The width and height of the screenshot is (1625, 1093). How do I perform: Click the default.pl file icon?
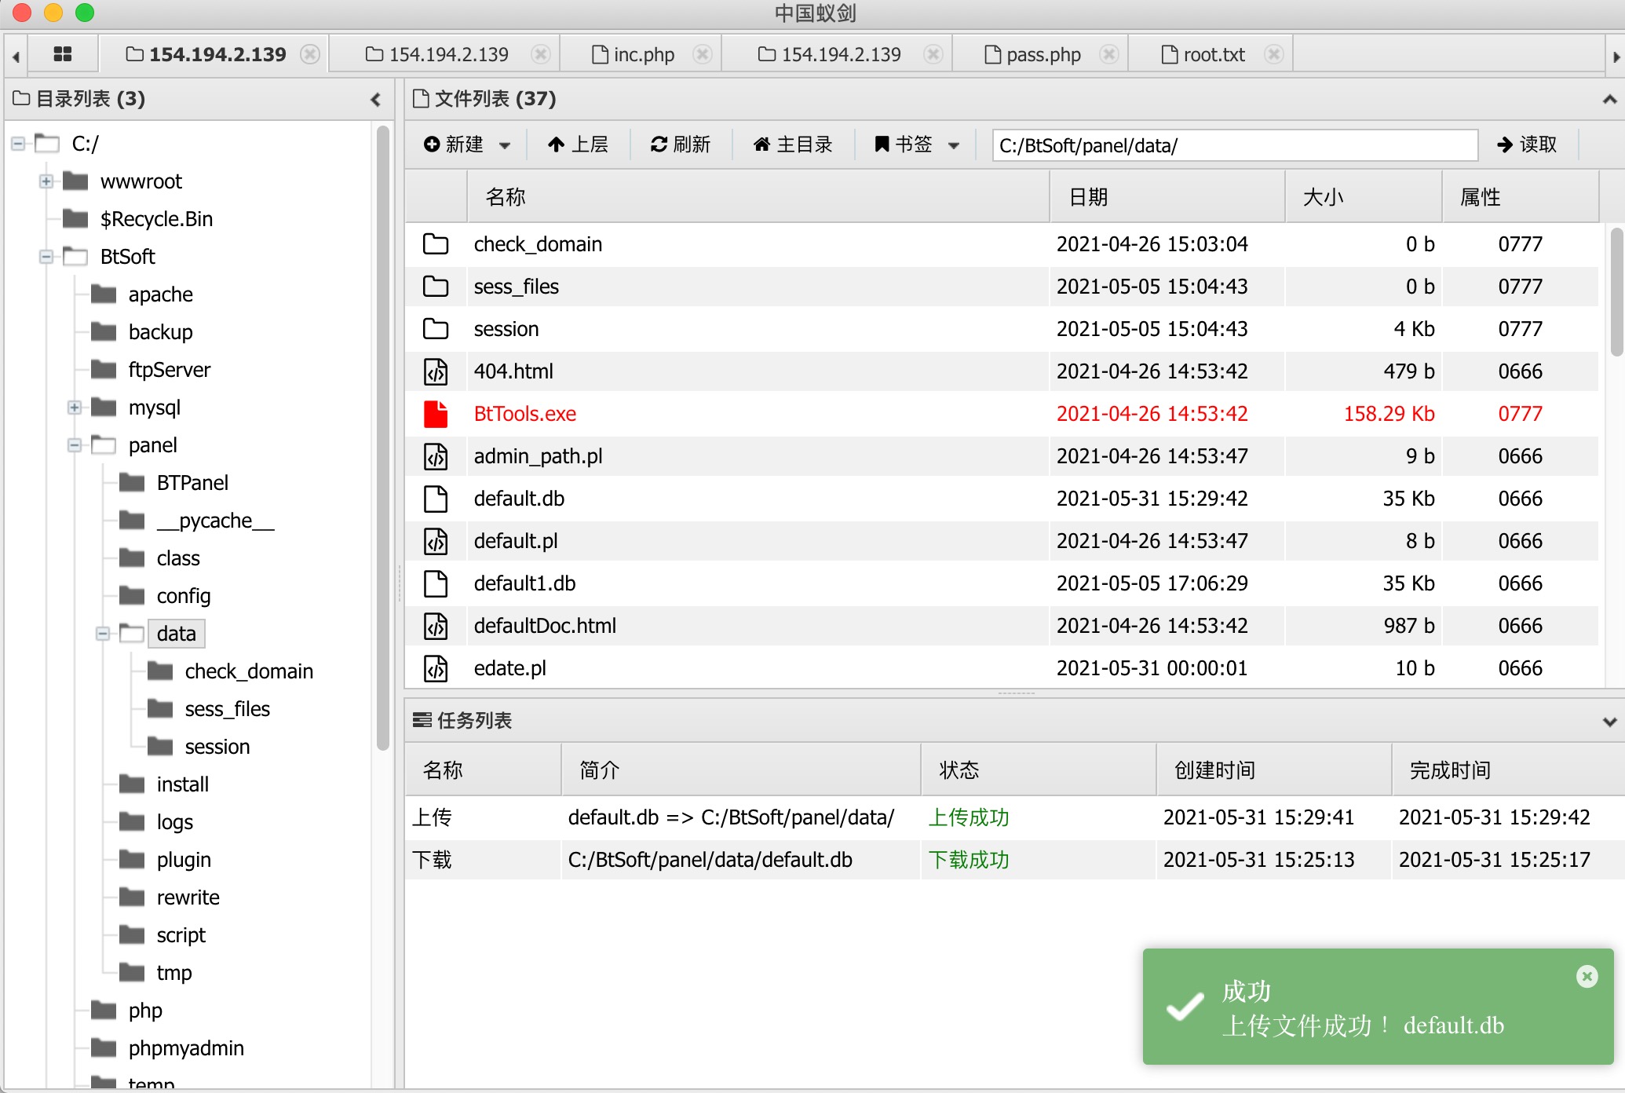(x=436, y=541)
